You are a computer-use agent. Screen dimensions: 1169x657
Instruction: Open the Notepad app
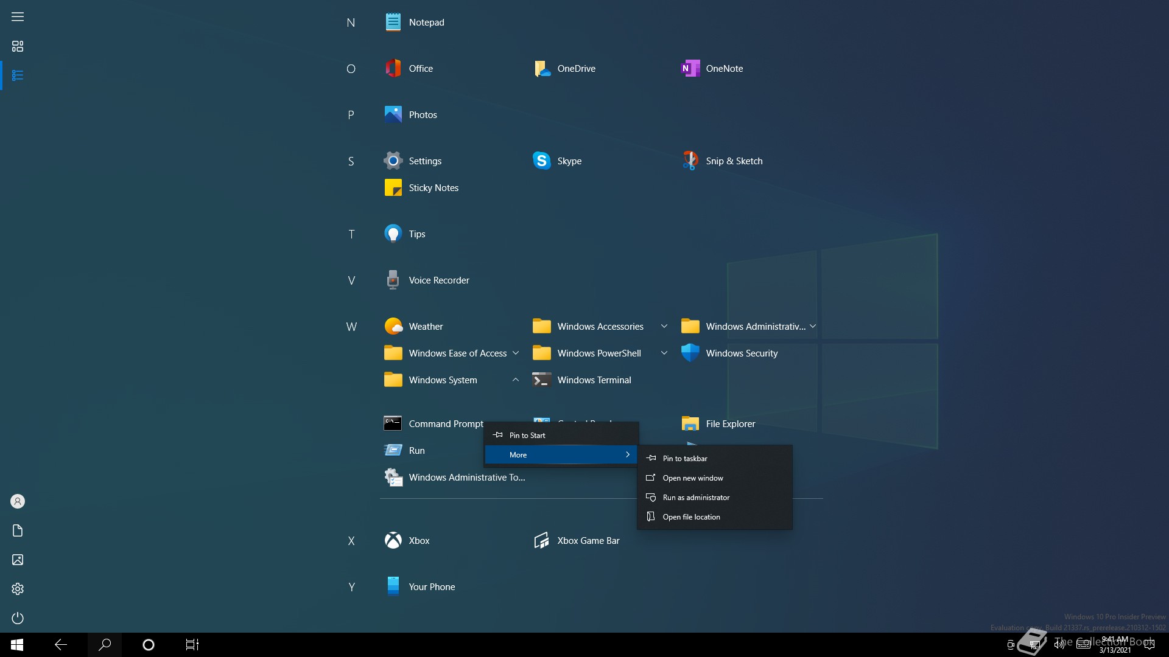pyautogui.click(x=415, y=23)
